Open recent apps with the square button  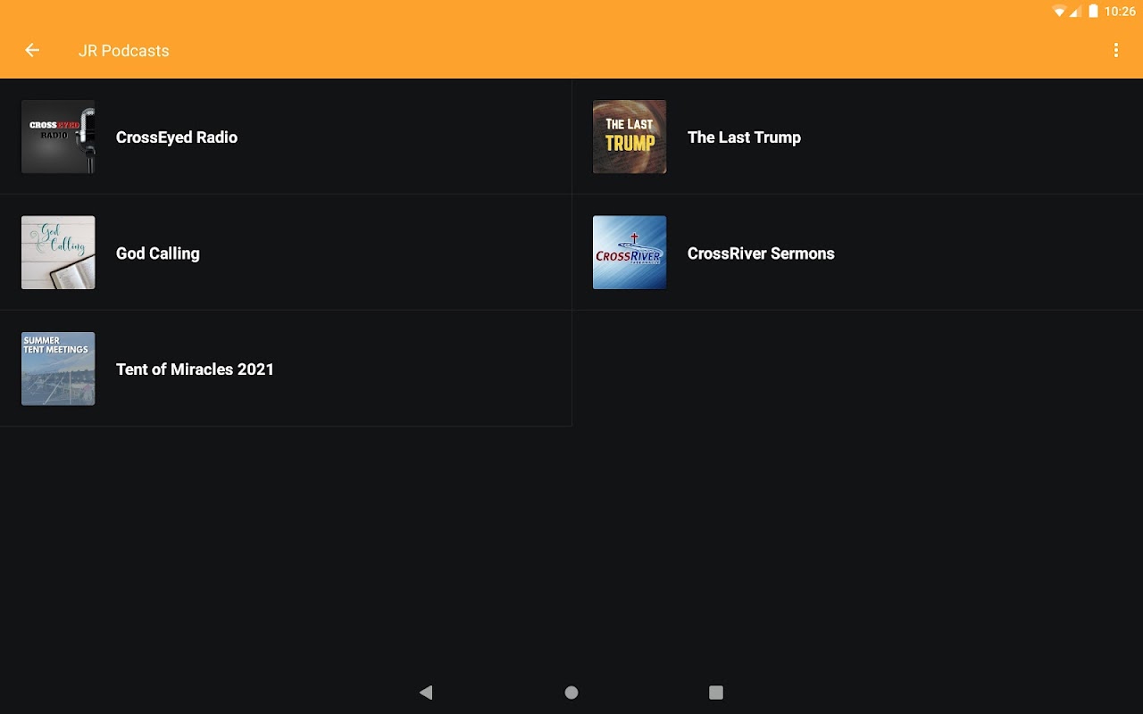tap(716, 692)
